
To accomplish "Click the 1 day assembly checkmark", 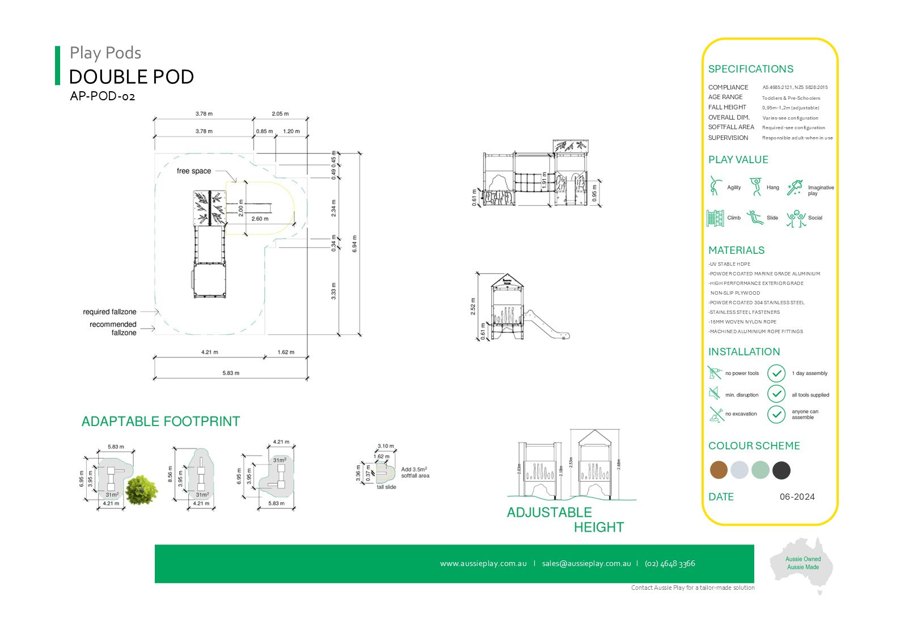I will [776, 373].
